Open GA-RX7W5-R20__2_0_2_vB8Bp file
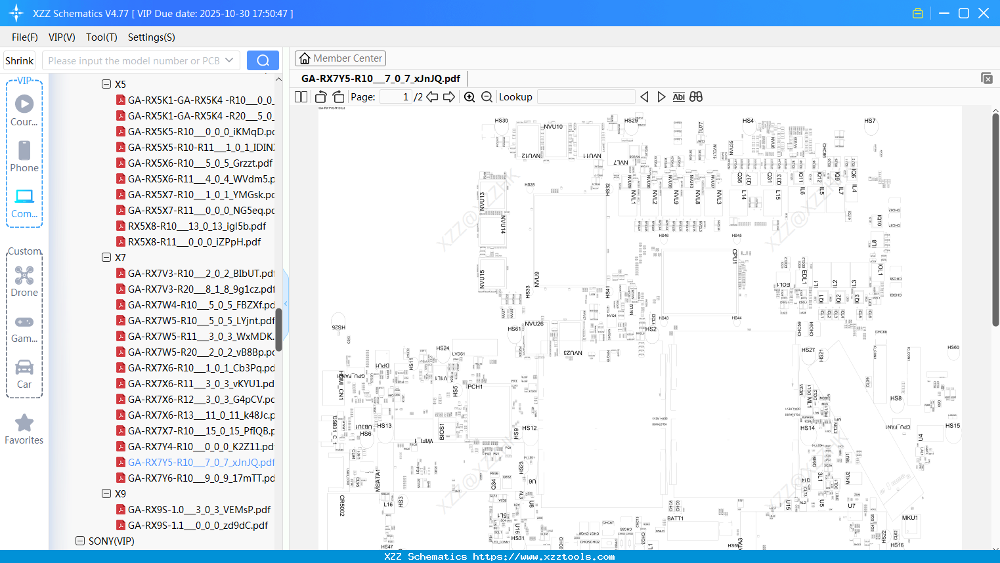The width and height of the screenshot is (1000, 563). (195, 352)
